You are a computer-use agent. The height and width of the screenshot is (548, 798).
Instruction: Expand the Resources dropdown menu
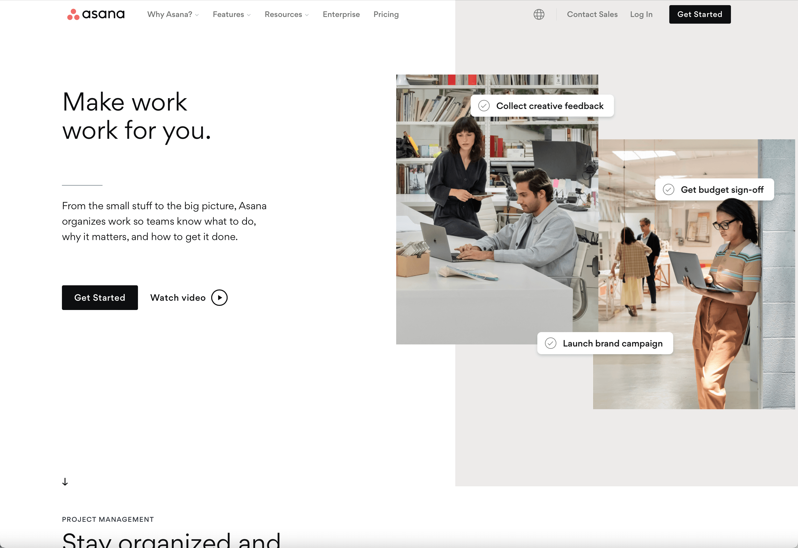(286, 14)
